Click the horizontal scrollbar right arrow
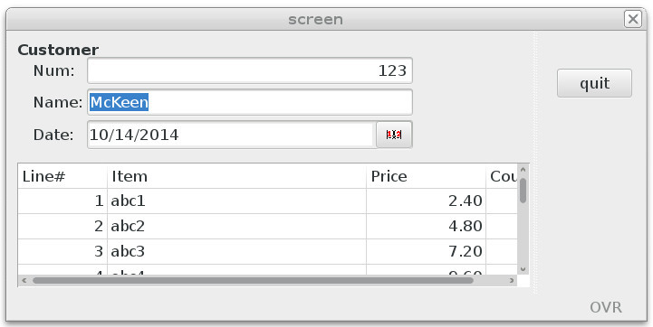The width and height of the screenshot is (653, 327). [x=512, y=280]
